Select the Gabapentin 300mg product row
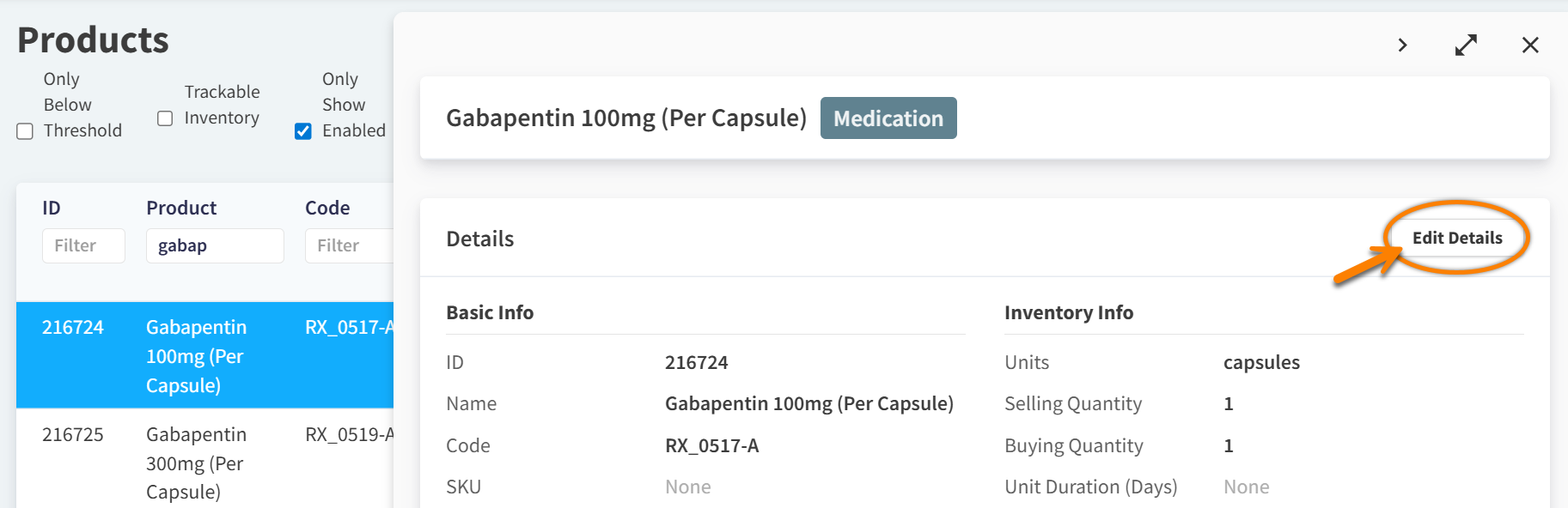Viewport: 1568px width, 508px height. [196, 463]
